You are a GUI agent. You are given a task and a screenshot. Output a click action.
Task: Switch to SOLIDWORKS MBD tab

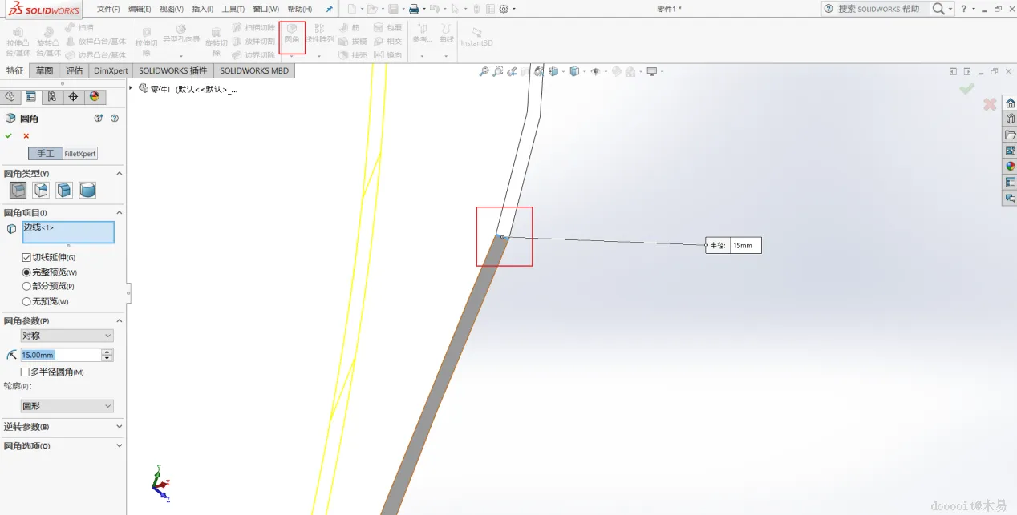pyautogui.click(x=254, y=70)
